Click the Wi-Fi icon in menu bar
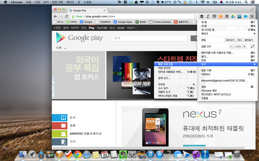The width and height of the screenshot is (259, 161). pyautogui.click(x=202, y=2)
